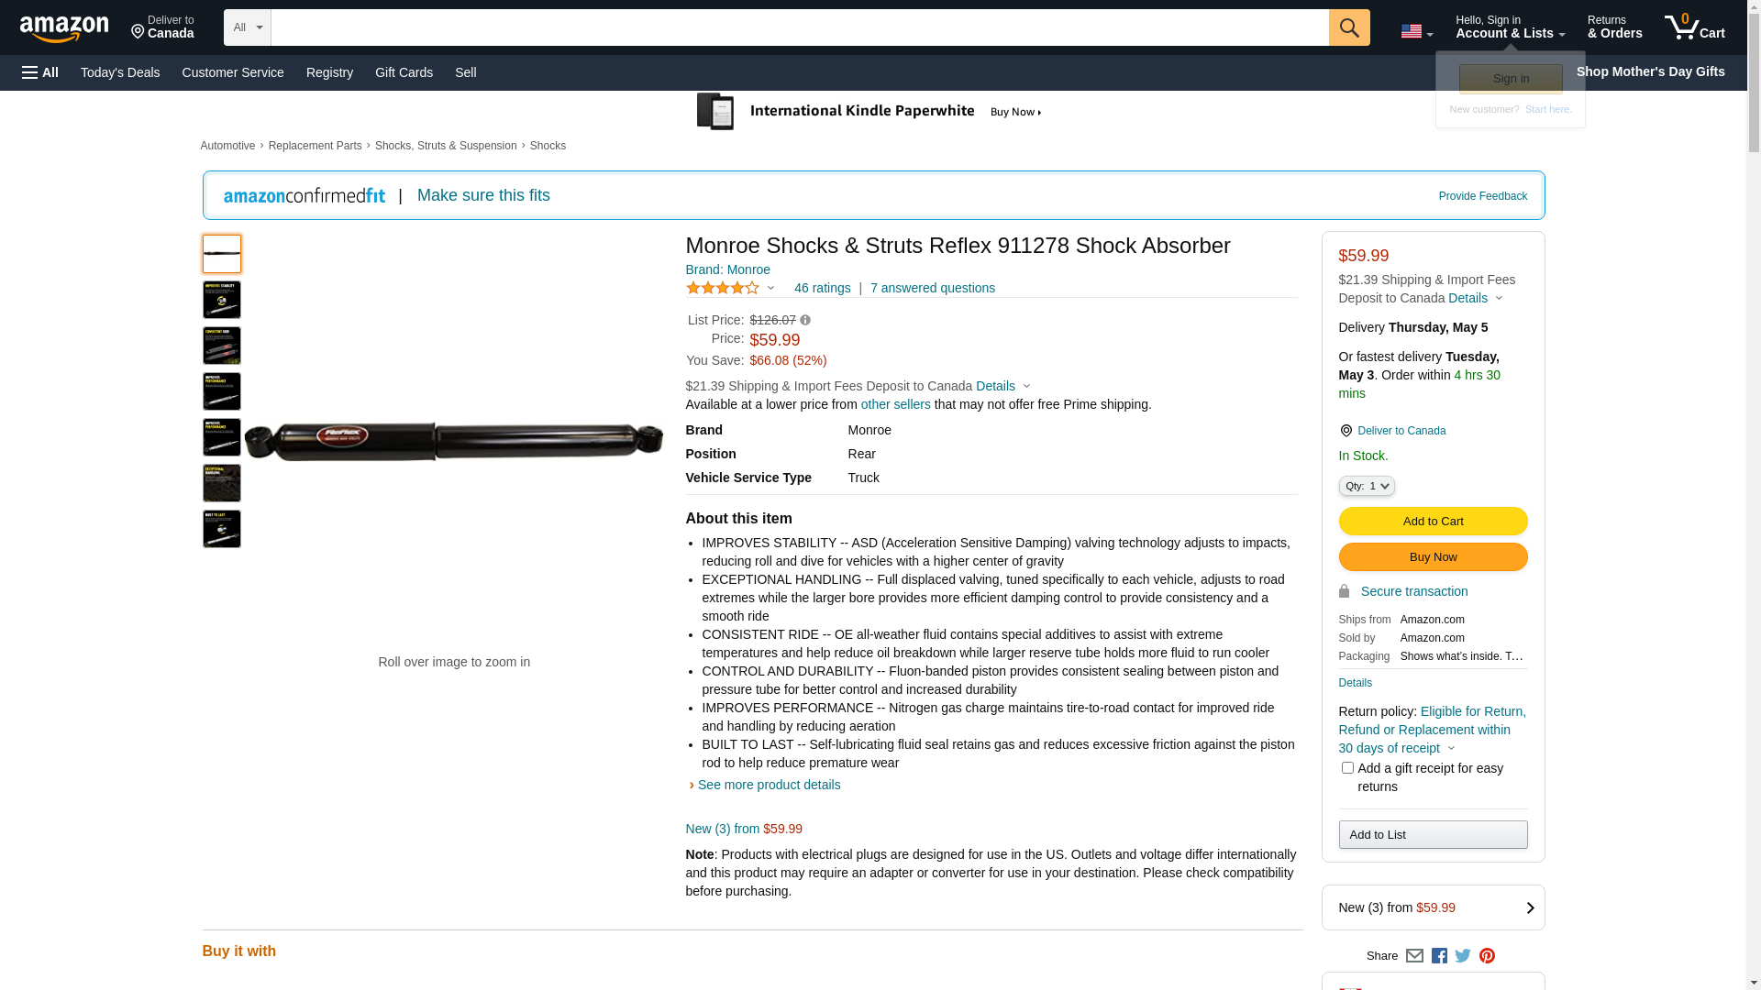1761x990 pixels.
Task: Share the product on Facebook
Action: pos(1439,955)
